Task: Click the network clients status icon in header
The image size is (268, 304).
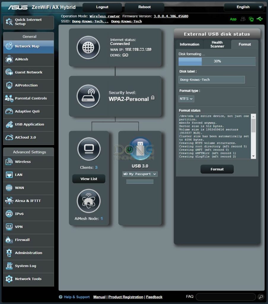Action: pyautogui.click(x=251, y=19)
